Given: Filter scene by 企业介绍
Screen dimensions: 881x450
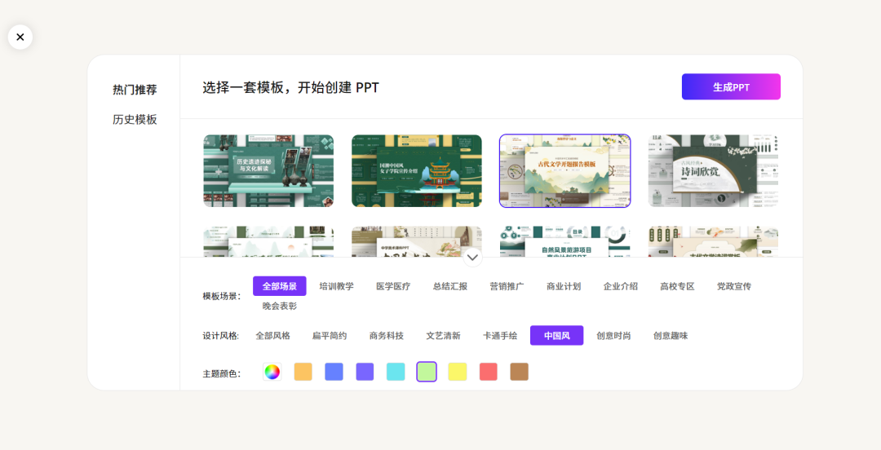Looking at the screenshot, I should [620, 286].
